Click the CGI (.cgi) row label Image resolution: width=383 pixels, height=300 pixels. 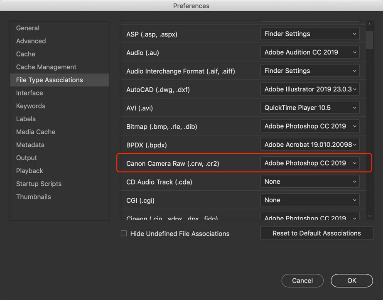(x=140, y=200)
